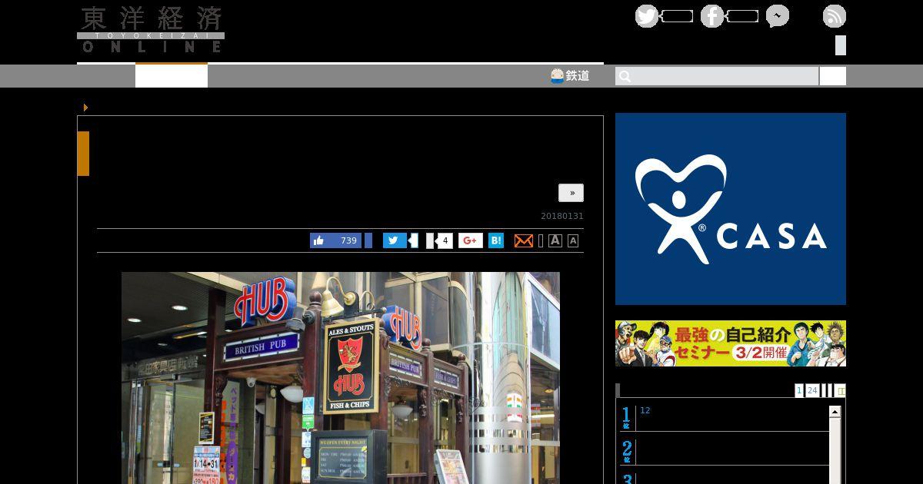
Task: Click inside the header search field
Action: (717, 76)
